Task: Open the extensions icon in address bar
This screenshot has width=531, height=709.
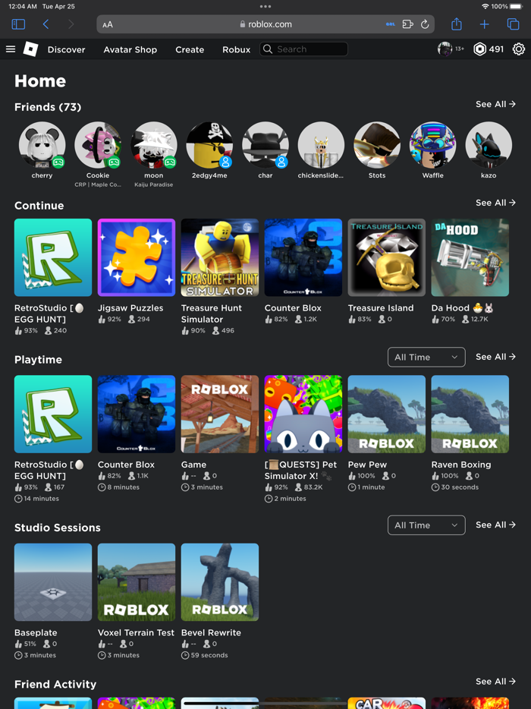Action: (407, 24)
